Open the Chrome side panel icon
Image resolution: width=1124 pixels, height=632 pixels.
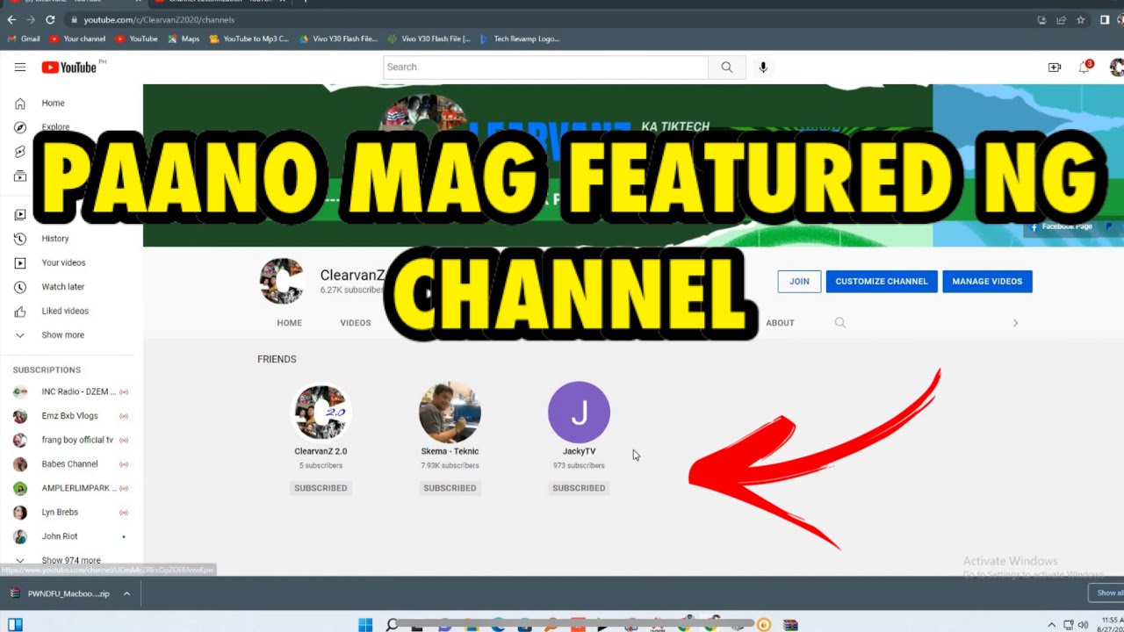pyautogui.click(x=1105, y=19)
